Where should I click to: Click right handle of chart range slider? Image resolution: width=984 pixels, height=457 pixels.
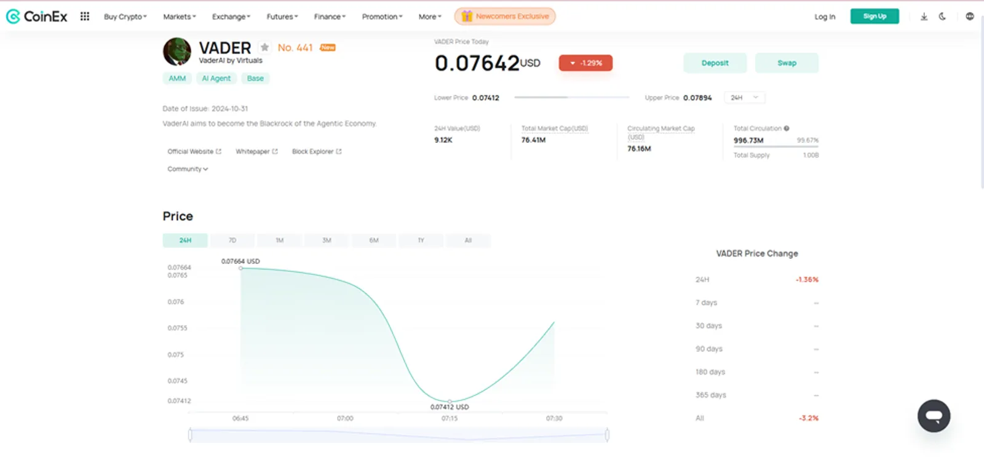607,435
